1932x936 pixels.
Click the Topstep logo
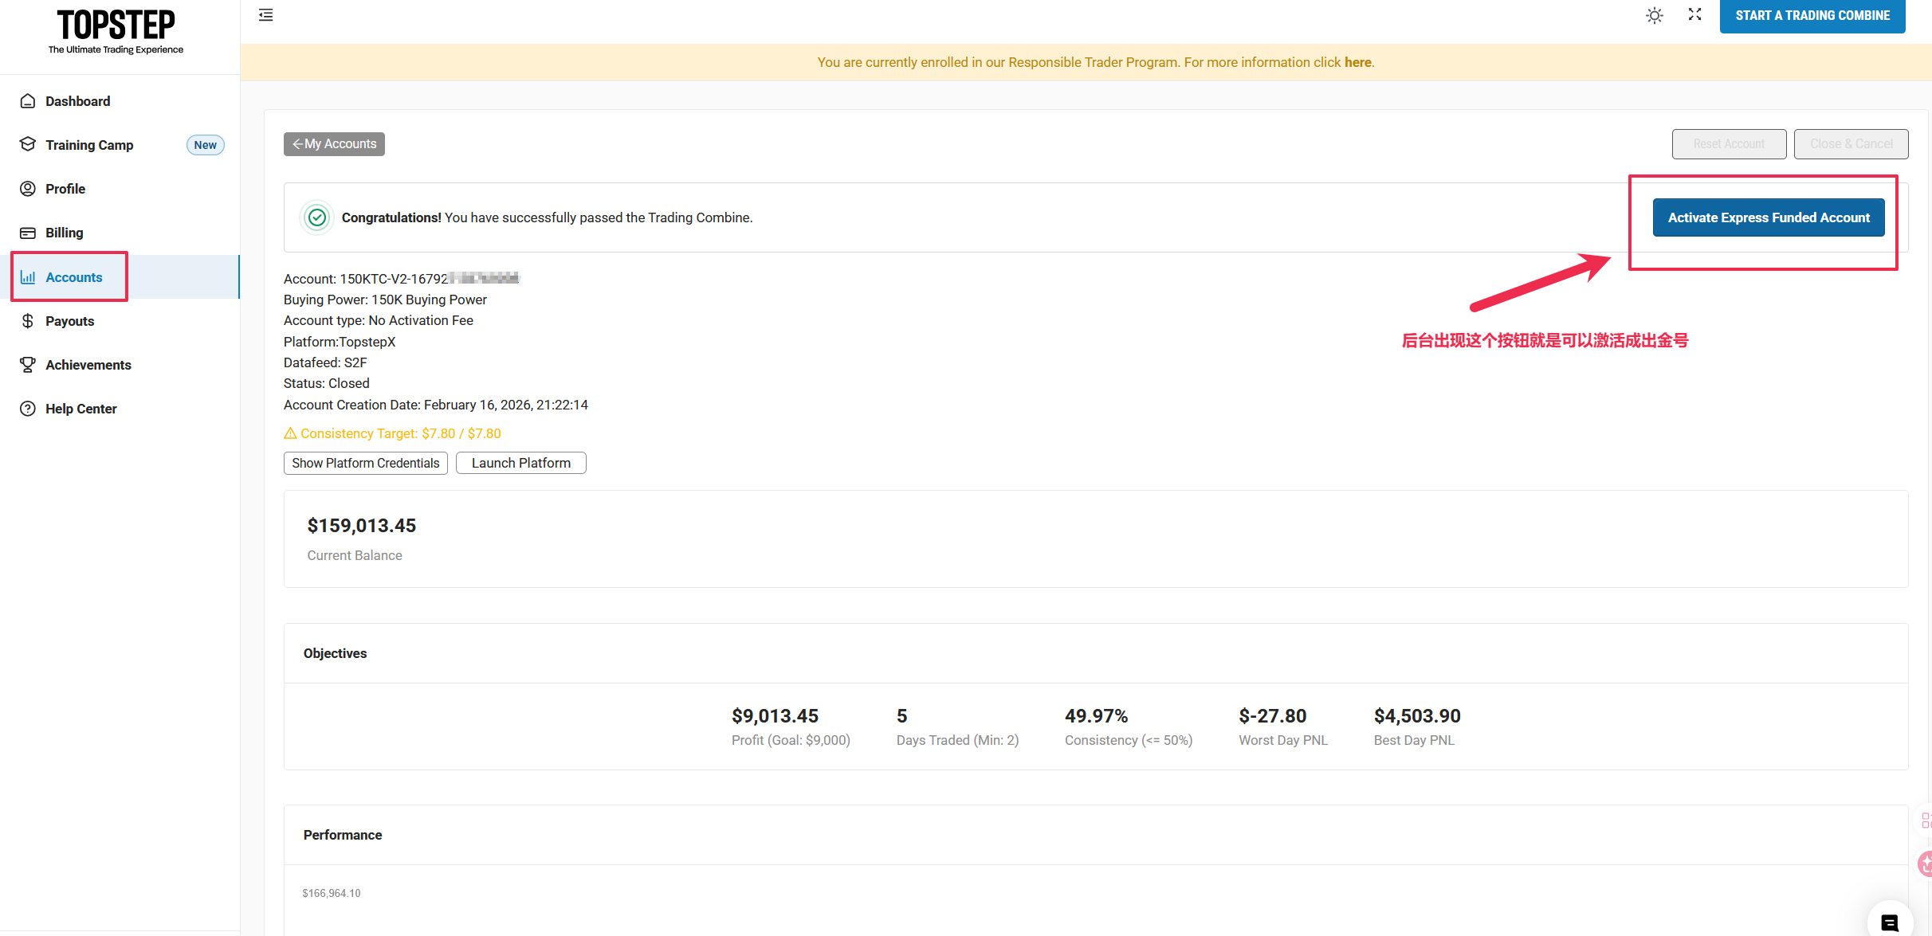coord(116,32)
